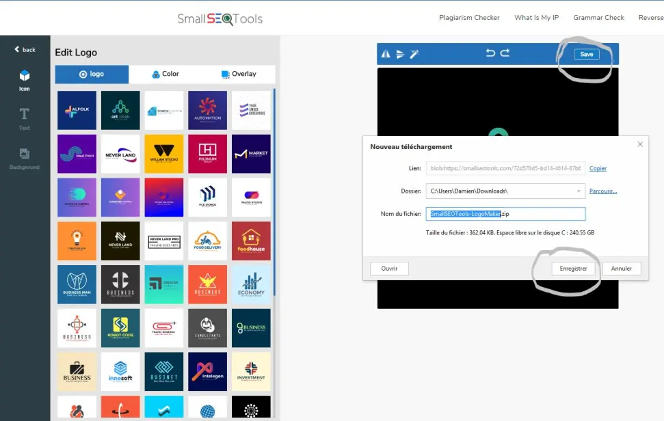Click the Lien URL field
This screenshot has width=664, height=421.
pyautogui.click(x=505, y=168)
